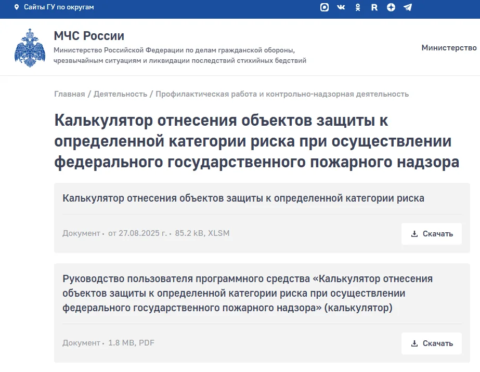This screenshot has height=372, width=480.
Task: Click the Калькулятор отнесения объектов защиты document title
Action: tap(243, 198)
